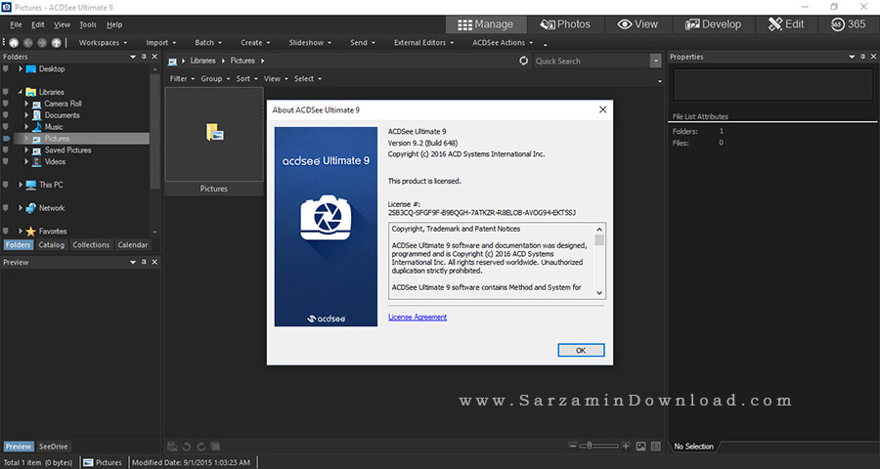Click Libraries in the breadcrumb path
The height and width of the screenshot is (469, 880).
[202, 61]
